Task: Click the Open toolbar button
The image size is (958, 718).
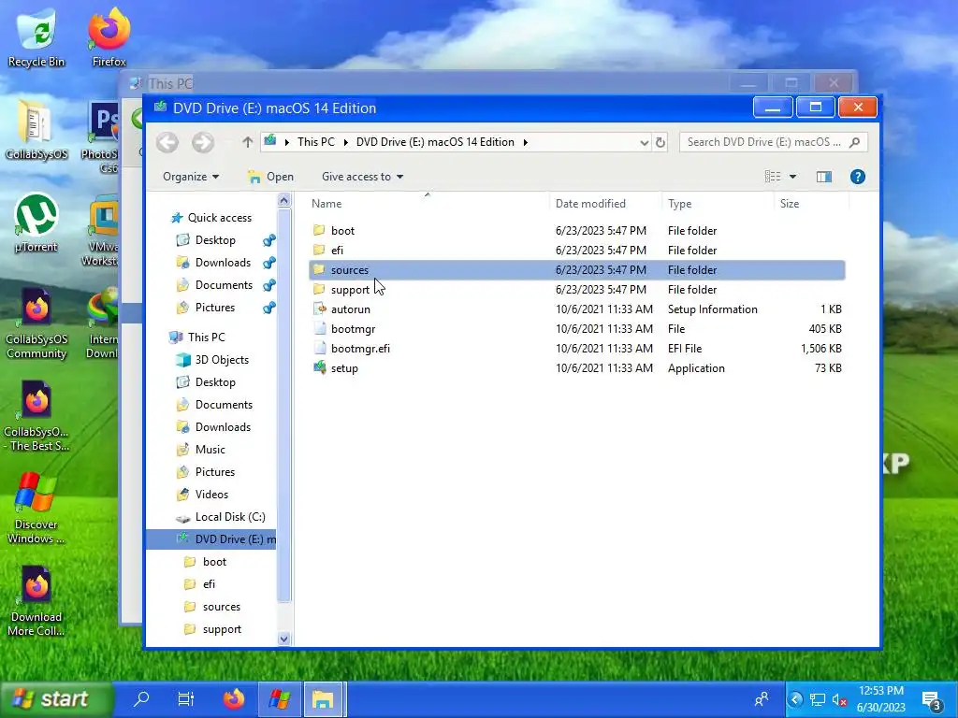Action: click(270, 177)
